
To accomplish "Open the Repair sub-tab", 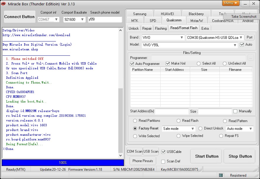I will [x=147, y=28].
